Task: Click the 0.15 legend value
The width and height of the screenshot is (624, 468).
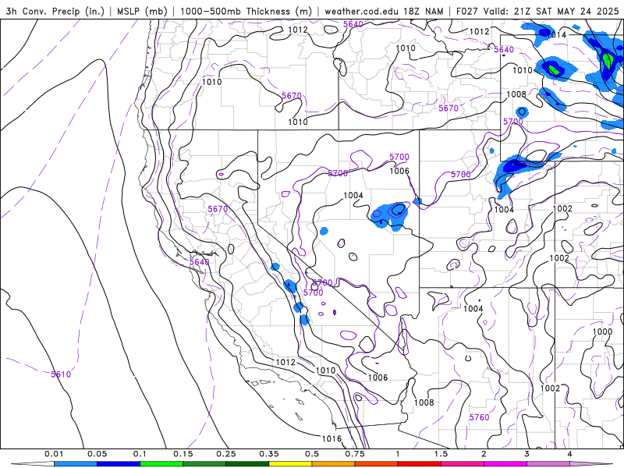Action: point(183,454)
